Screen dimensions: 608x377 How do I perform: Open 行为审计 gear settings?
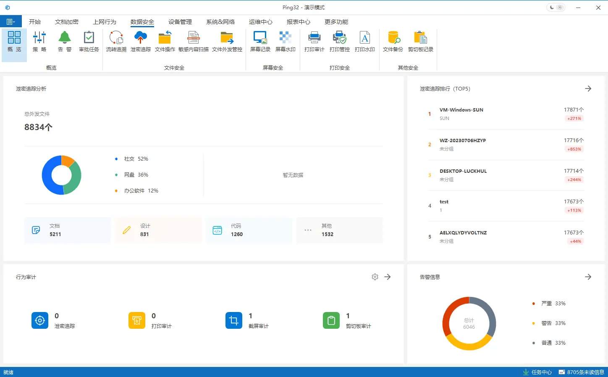point(375,277)
